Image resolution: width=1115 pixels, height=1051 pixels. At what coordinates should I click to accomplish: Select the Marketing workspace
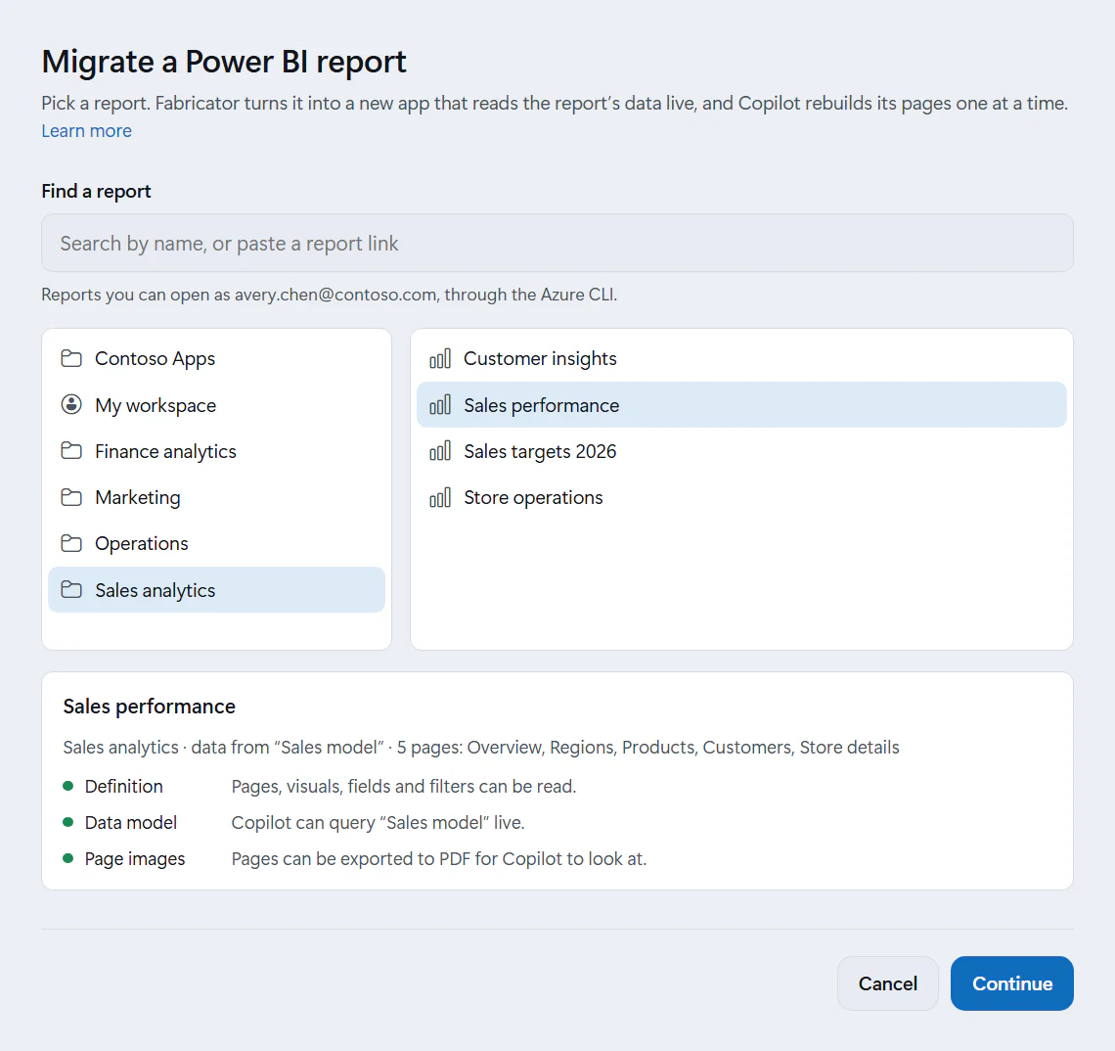click(x=216, y=497)
